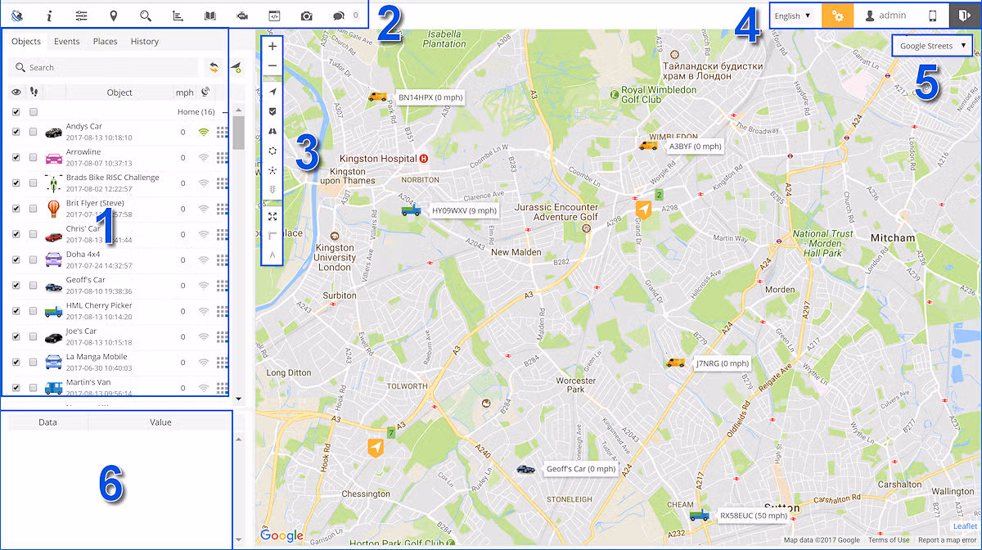
Task: Open the reports chart icon
Action: click(178, 16)
